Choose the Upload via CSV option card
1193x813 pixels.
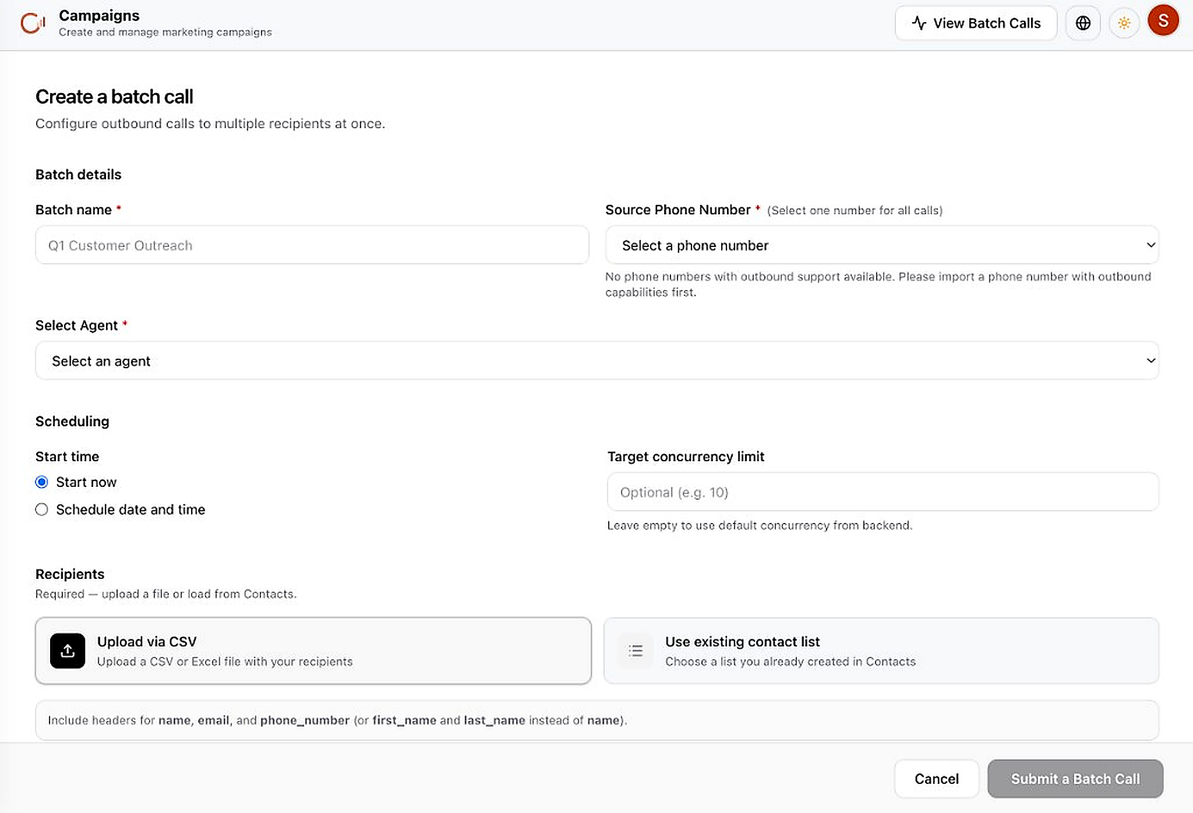313,651
